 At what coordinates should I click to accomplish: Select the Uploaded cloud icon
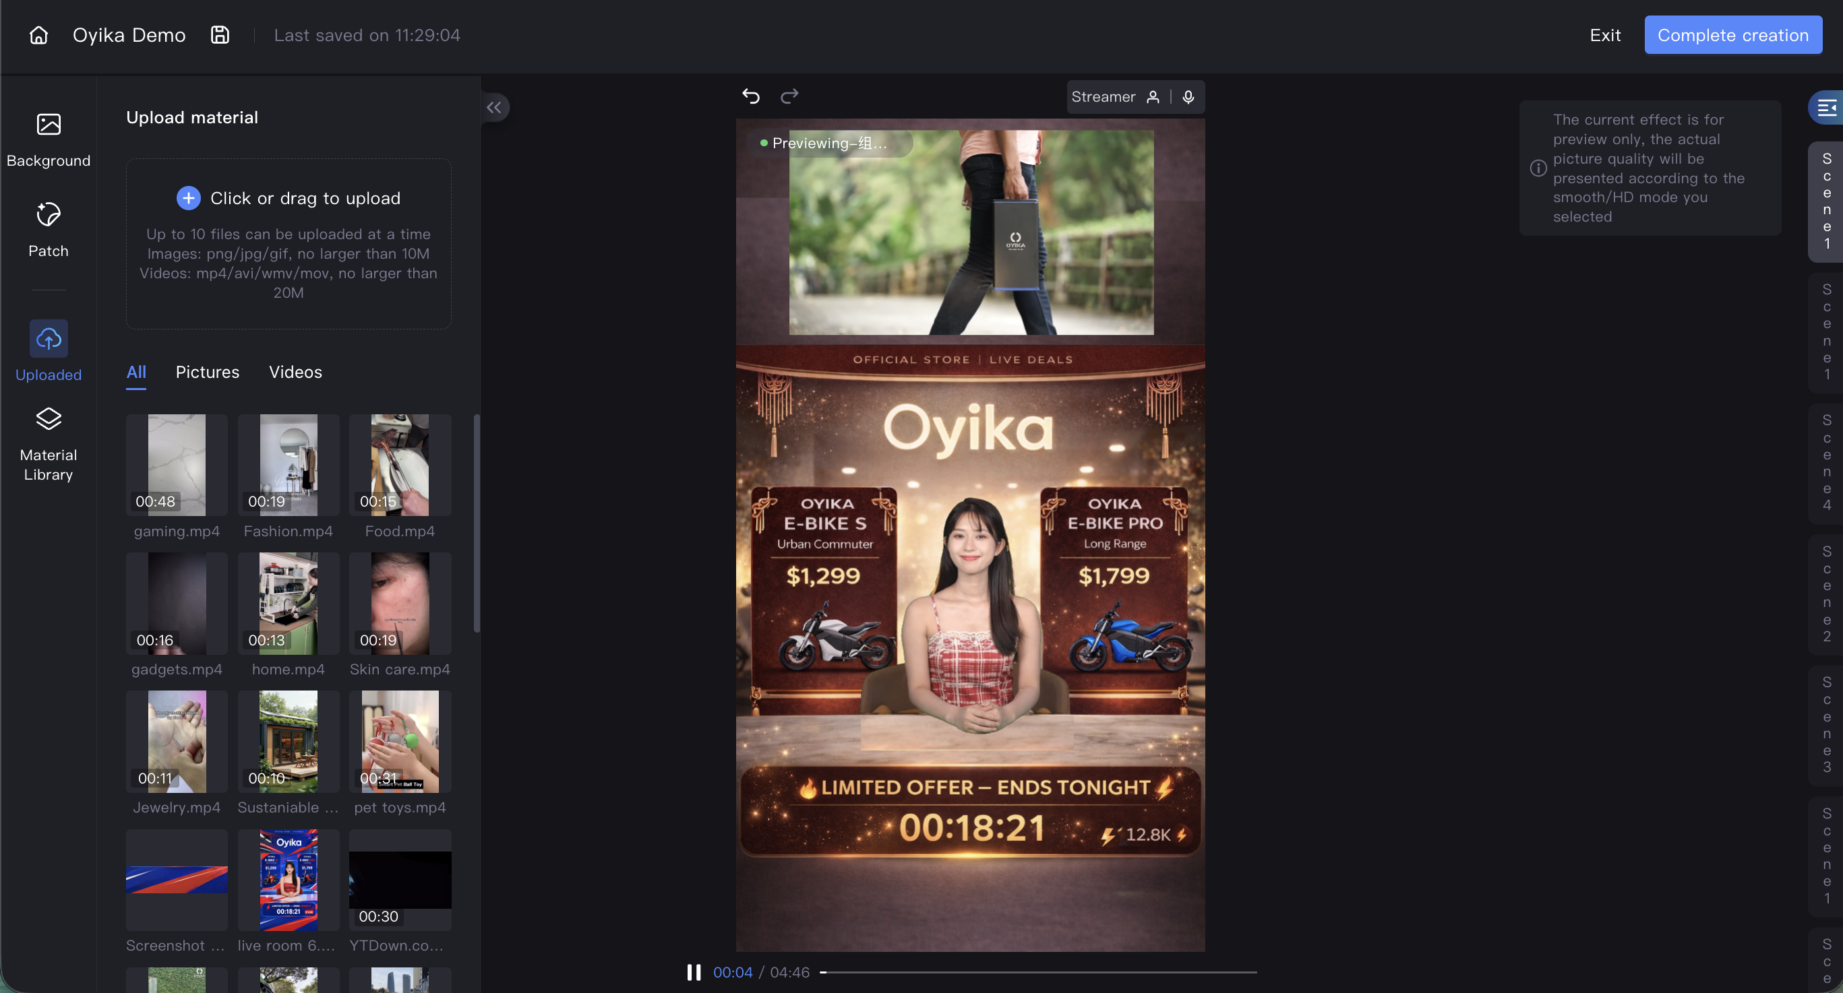coord(49,338)
